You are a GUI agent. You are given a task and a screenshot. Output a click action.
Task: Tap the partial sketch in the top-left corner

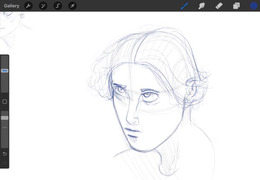(11, 22)
